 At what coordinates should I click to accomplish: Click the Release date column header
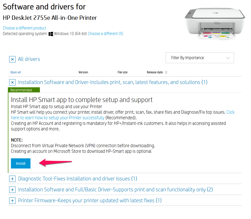pos(155,72)
